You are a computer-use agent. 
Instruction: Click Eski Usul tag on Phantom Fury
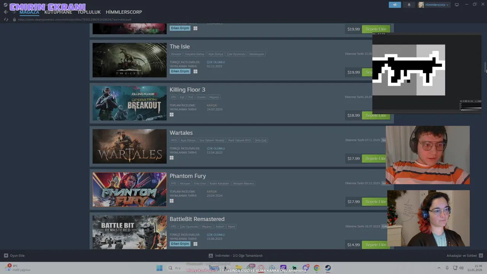click(200, 183)
